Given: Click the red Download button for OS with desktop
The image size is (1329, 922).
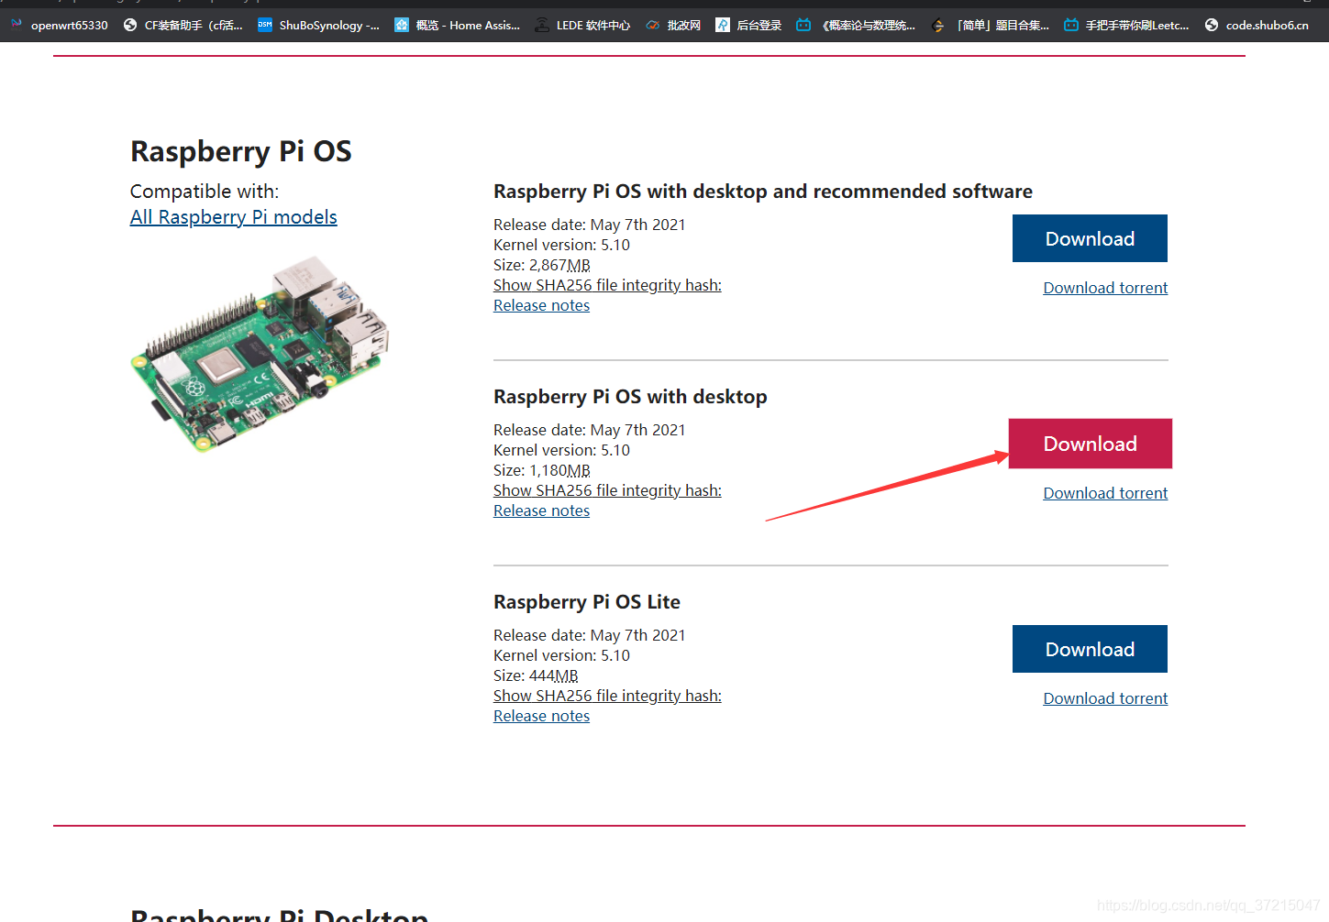Looking at the screenshot, I should 1091,444.
